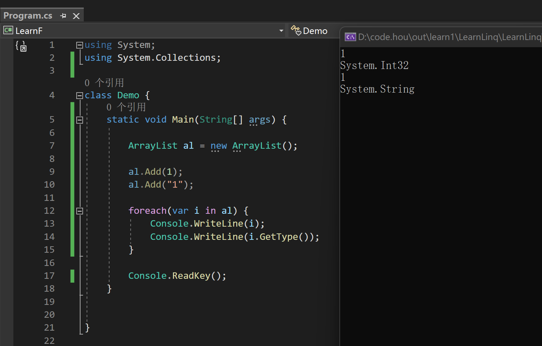Screen dimensions: 542x346
Task: Click the 'static' keyword on line 5
Action: 123,120
